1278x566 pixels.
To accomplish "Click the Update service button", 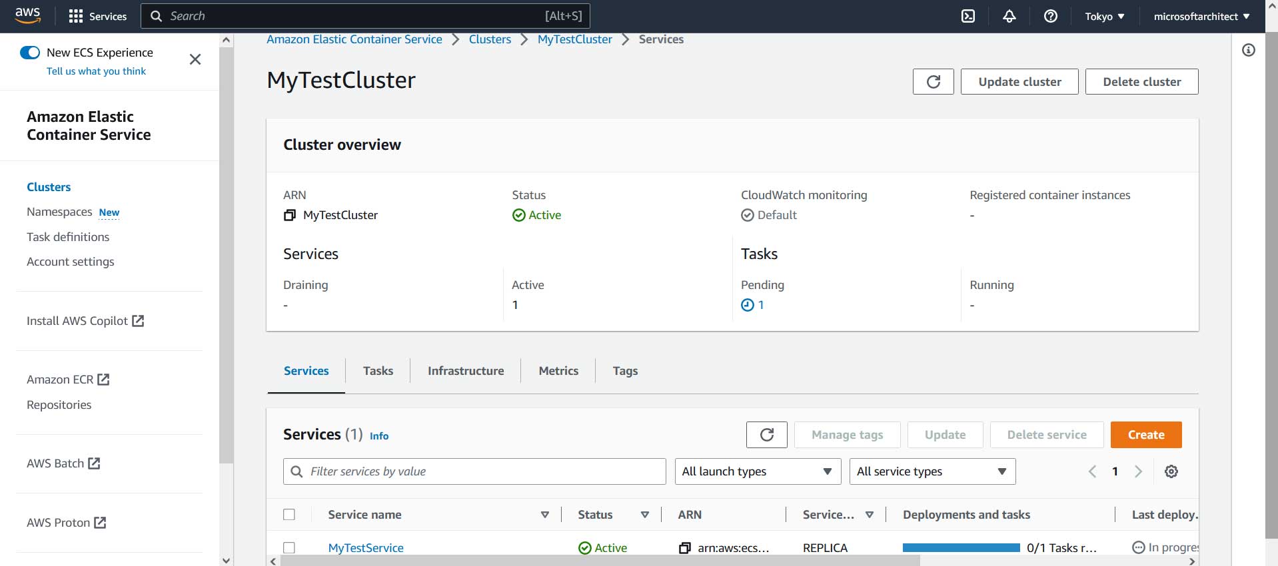I will coord(946,435).
